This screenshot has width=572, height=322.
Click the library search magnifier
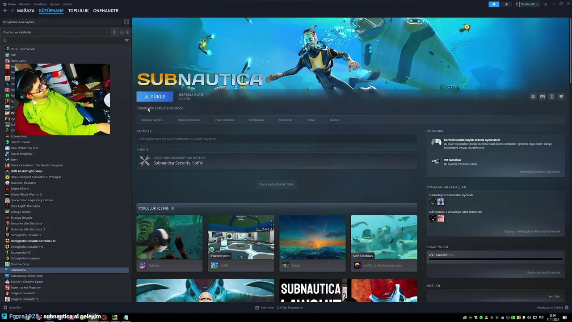(x=5, y=41)
